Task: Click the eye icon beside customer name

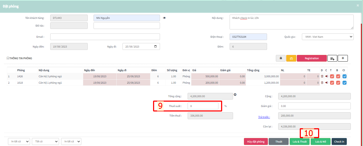Action: coord(164,18)
